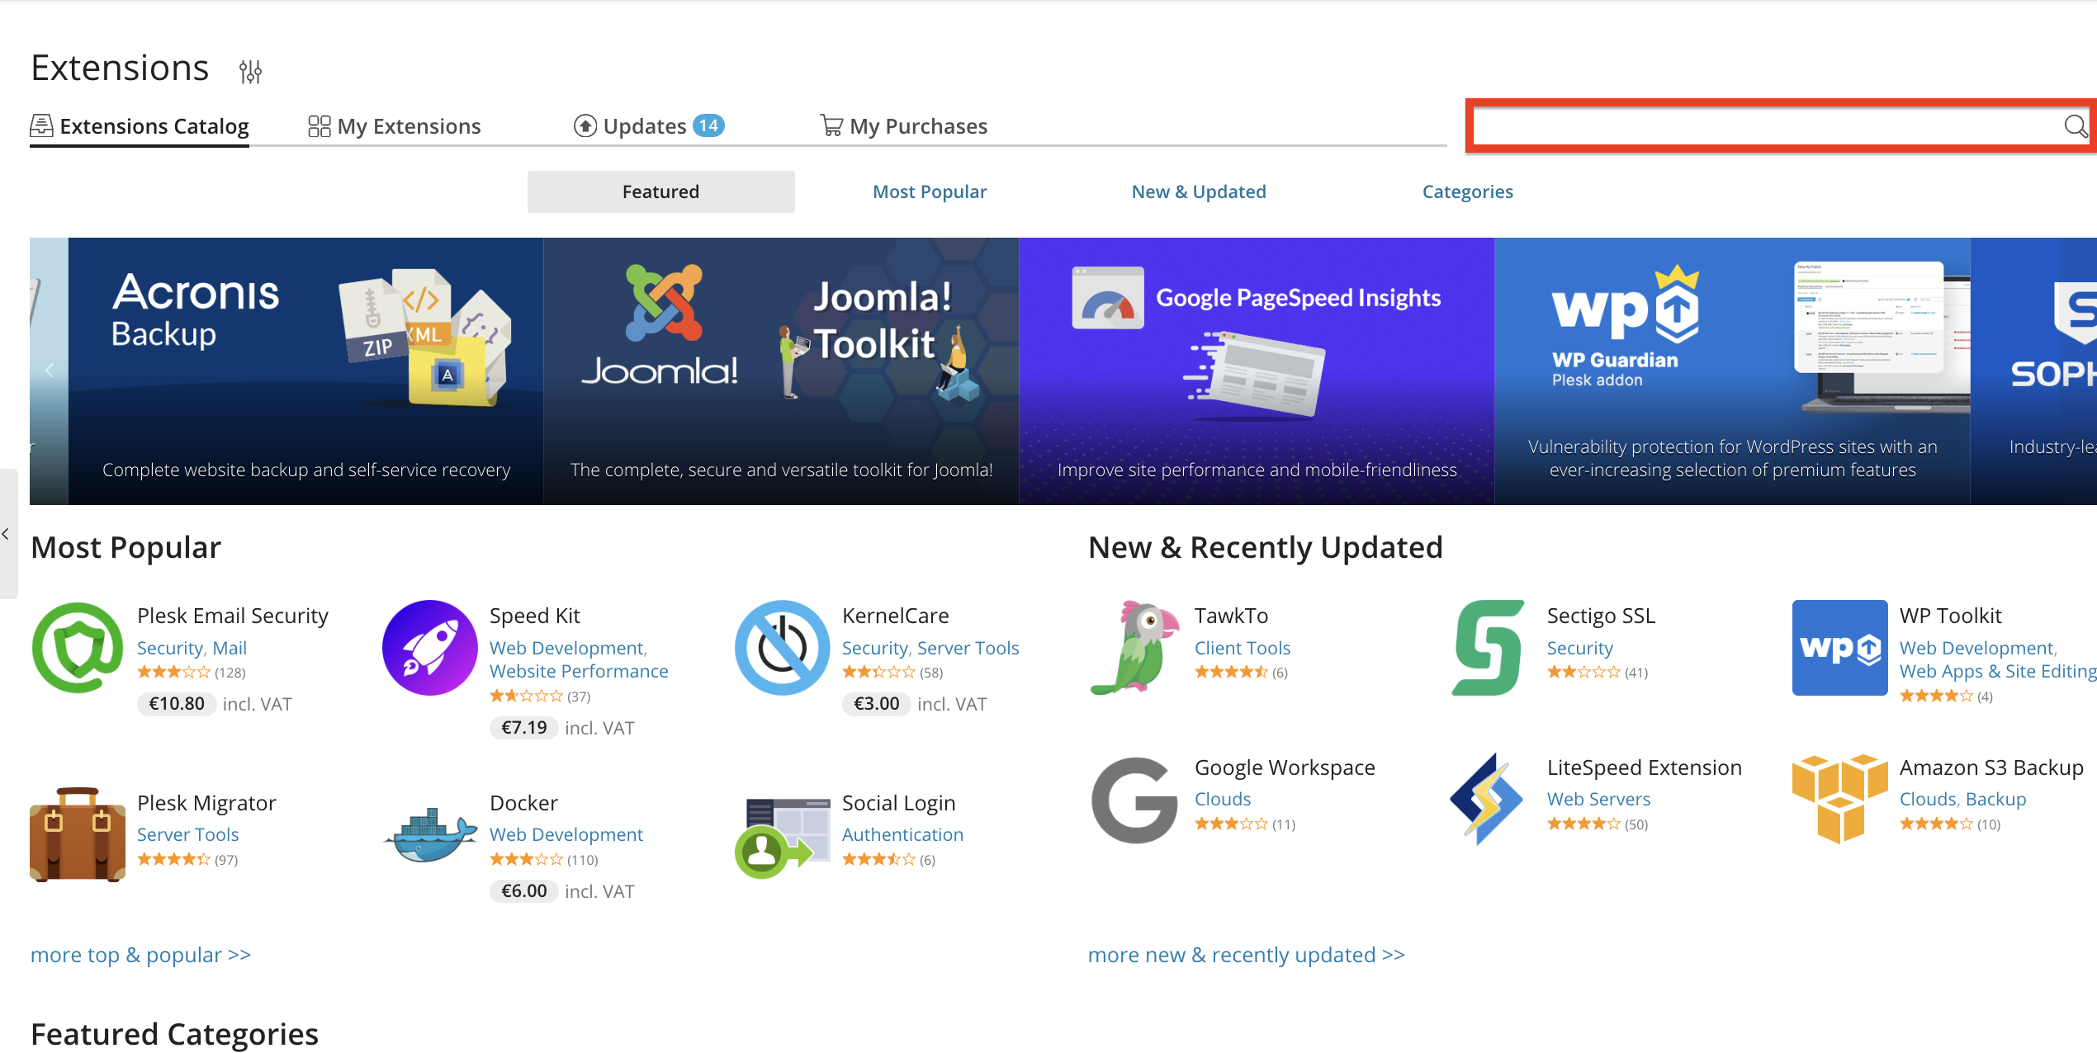Open the Speed Kit rocket icon
Screen dimensions: 2097x1053
pyautogui.click(x=430, y=648)
